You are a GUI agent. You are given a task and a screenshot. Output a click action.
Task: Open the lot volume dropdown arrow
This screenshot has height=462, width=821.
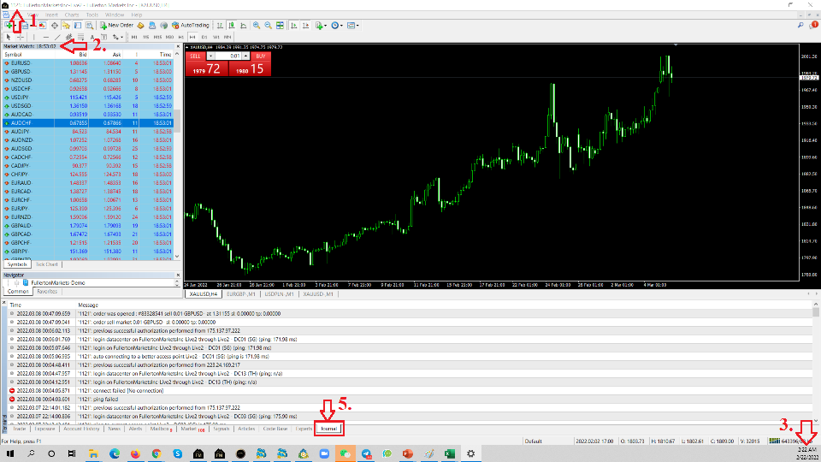click(x=210, y=56)
